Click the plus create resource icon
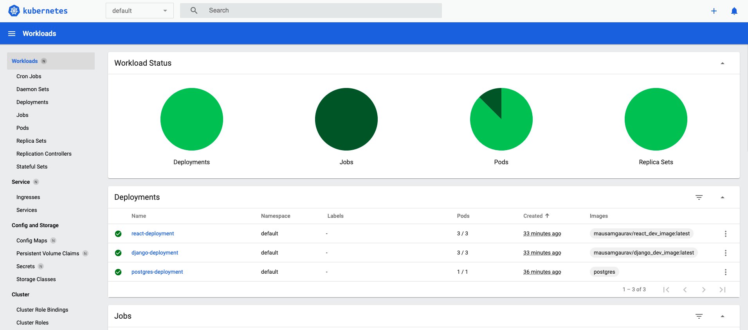Viewport: 748px width, 330px height. 714,11
